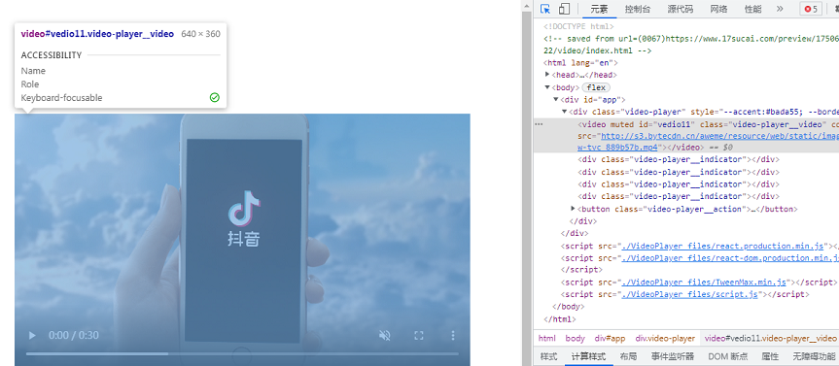
Task: Collapse the body element node
Action: pos(547,87)
